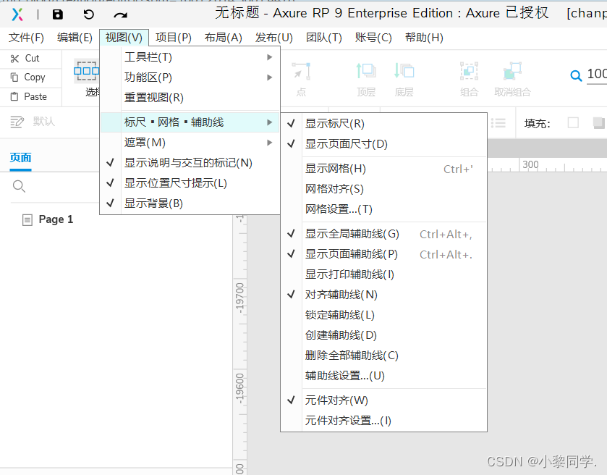Open the 帮助(H) menu
Image resolution: width=607 pixels, height=475 pixels.
pyautogui.click(x=424, y=38)
